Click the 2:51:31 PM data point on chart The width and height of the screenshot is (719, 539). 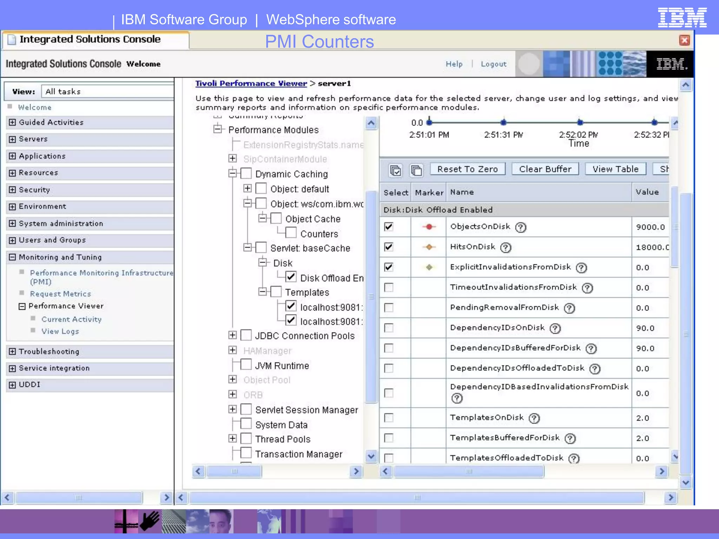[x=503, y=122]
